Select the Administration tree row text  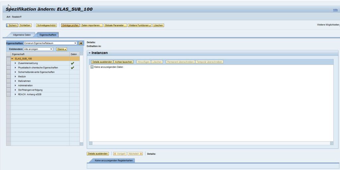click(x=25, y=86)
